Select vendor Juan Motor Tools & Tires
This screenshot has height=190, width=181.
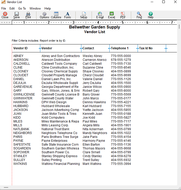pos(59,114)
